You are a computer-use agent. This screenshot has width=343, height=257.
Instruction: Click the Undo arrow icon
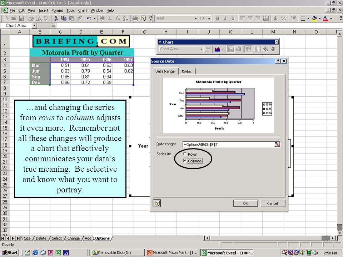click(x=89, y=18)
